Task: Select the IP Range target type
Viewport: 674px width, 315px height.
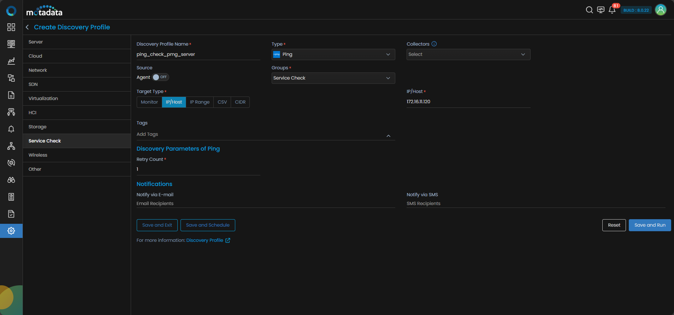Action: pos(200,102)
